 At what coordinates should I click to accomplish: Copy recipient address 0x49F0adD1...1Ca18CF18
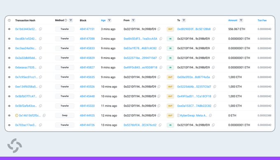click(215, 96)
